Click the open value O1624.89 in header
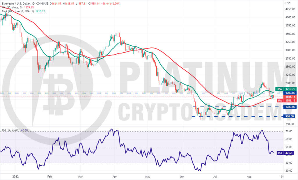This screenshot has width=298, height=180. tap(56, 3)
